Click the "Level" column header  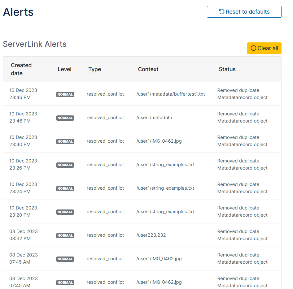tap(64, 69)
